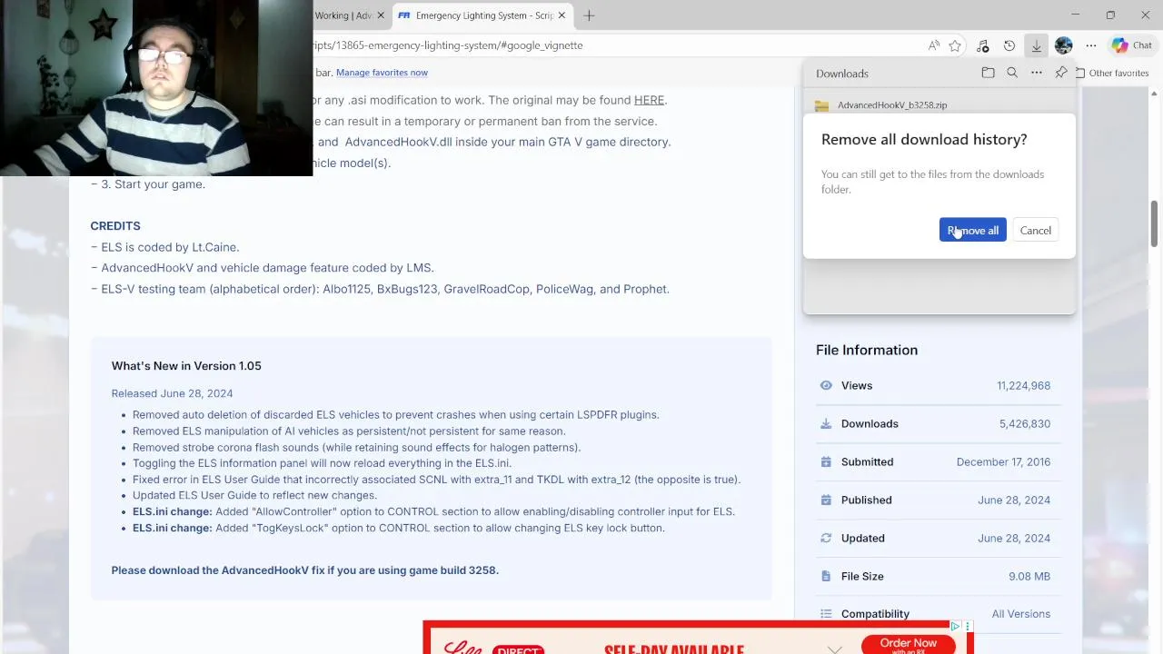Open the AdChoices icon on the ad
Viewport: 1163px width, 654px height.
956,627
